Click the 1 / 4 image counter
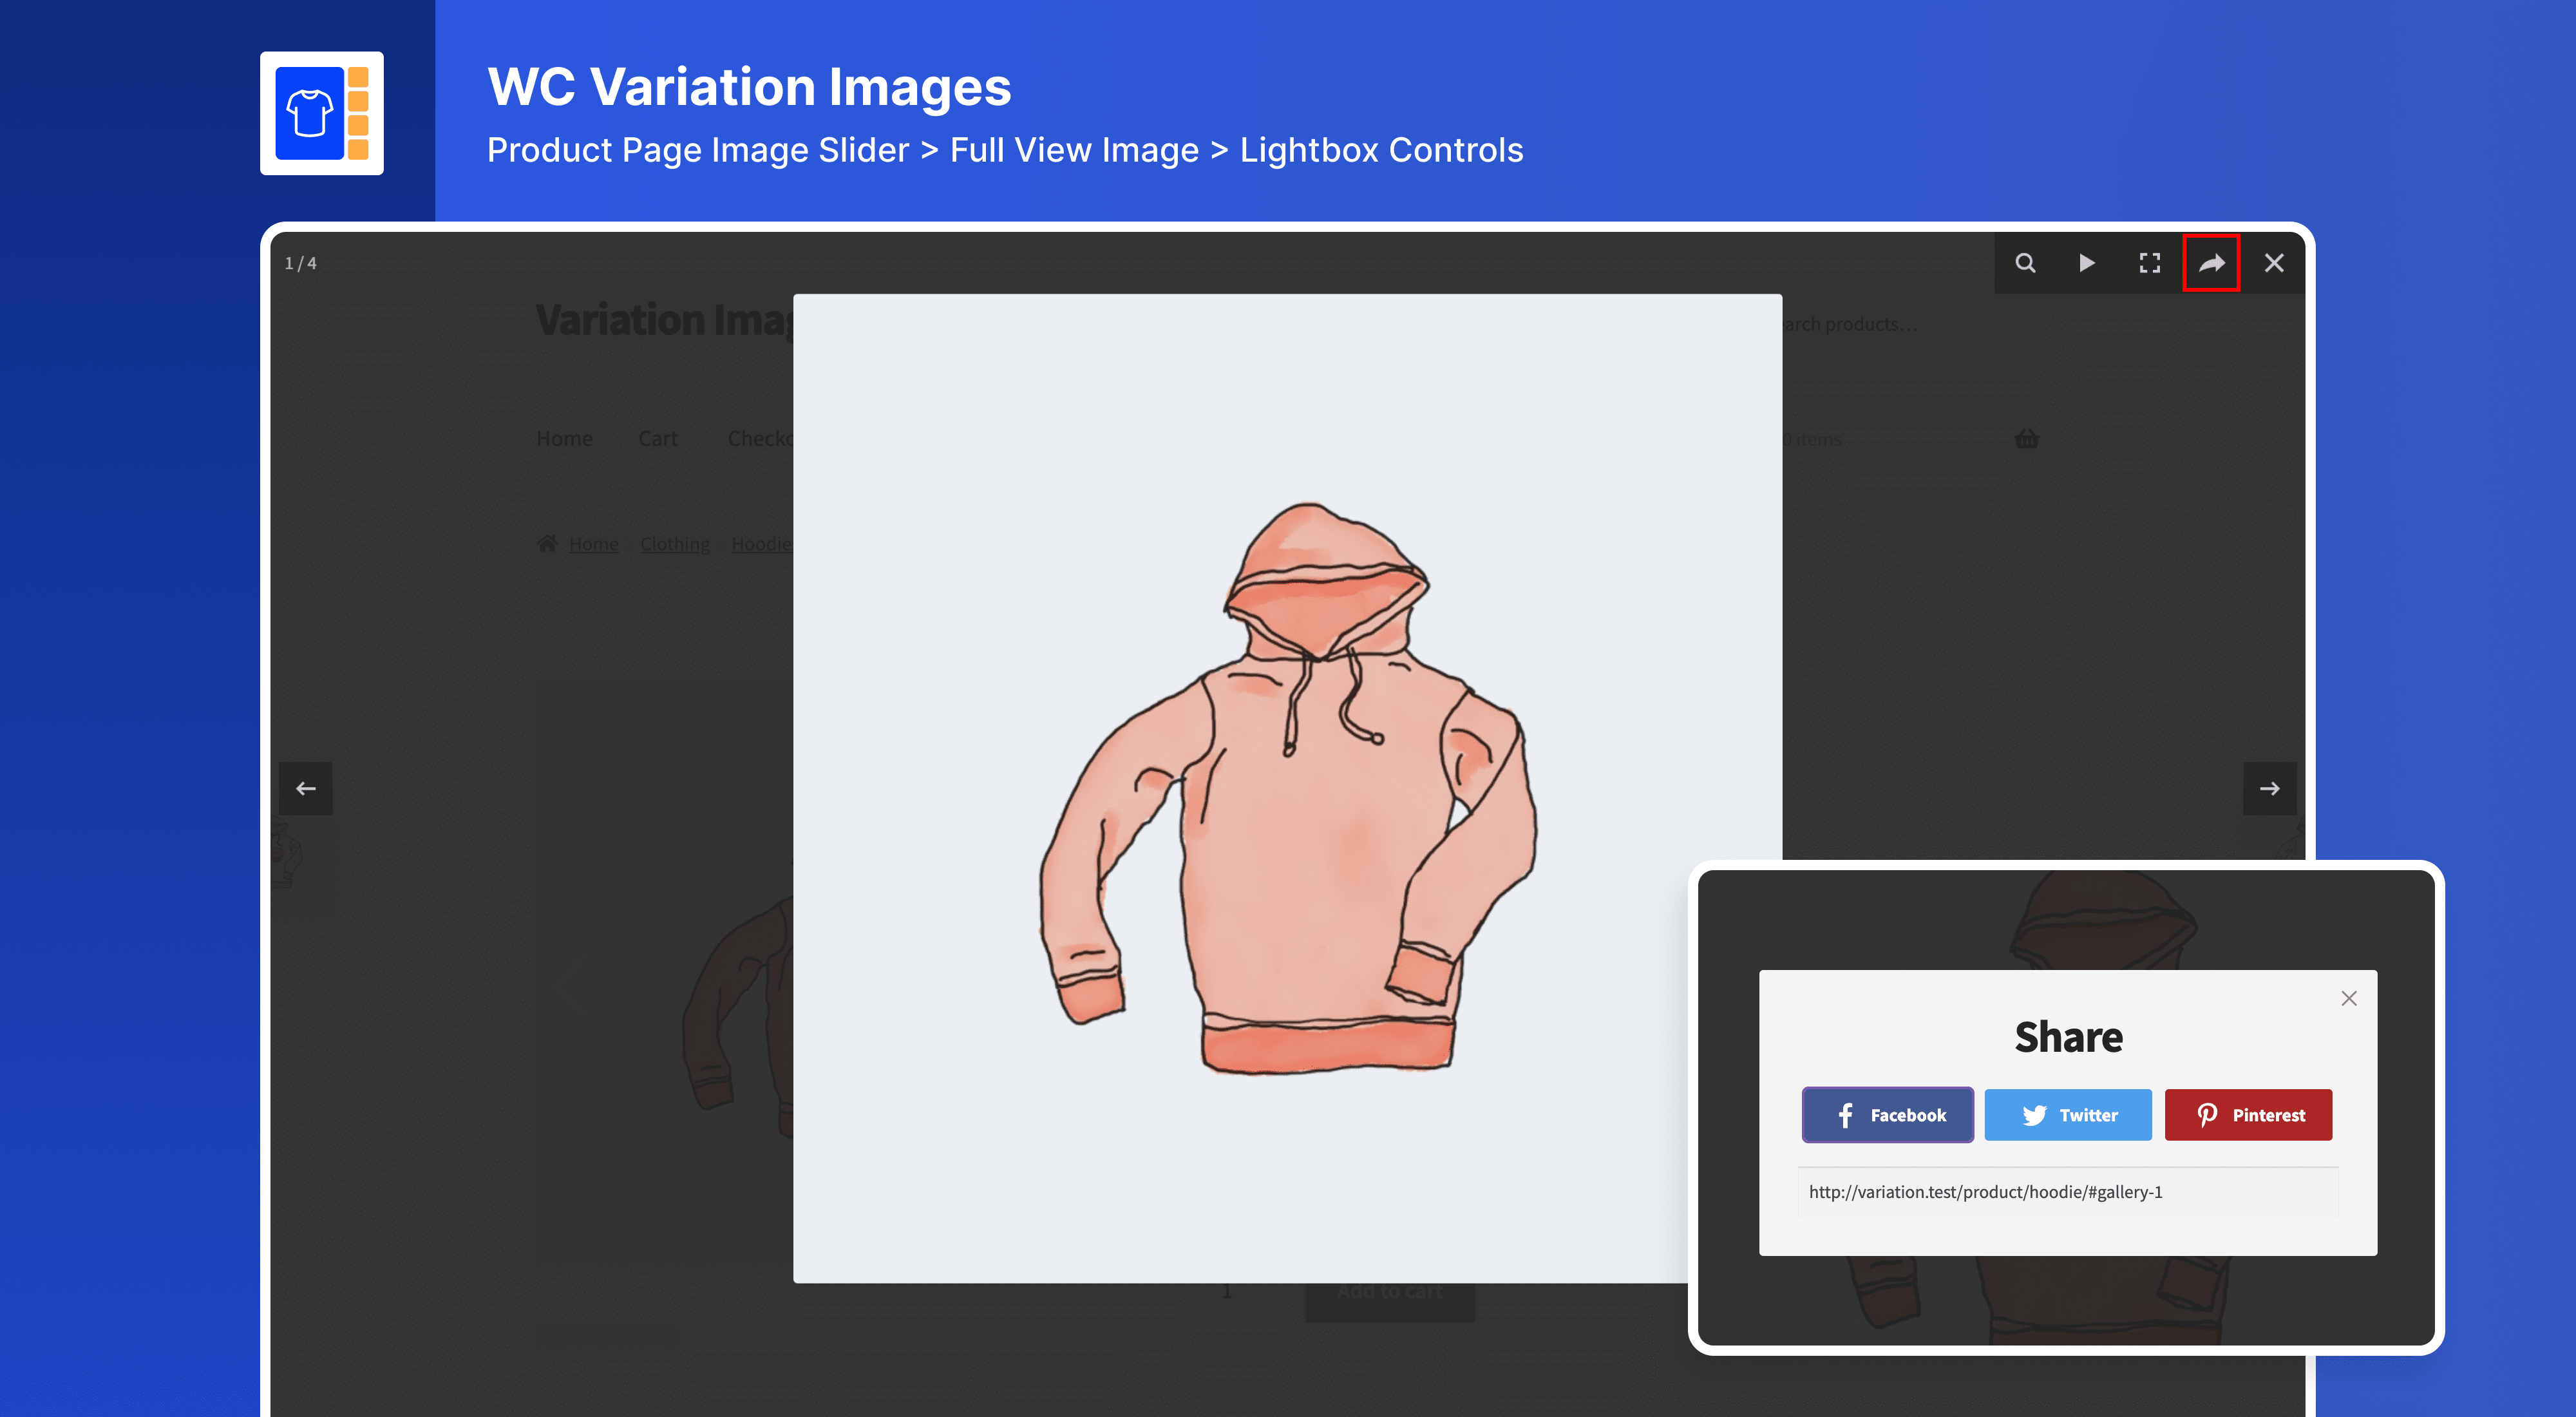Screen dimensions: 2576x1417 click(x=301, y=264)
